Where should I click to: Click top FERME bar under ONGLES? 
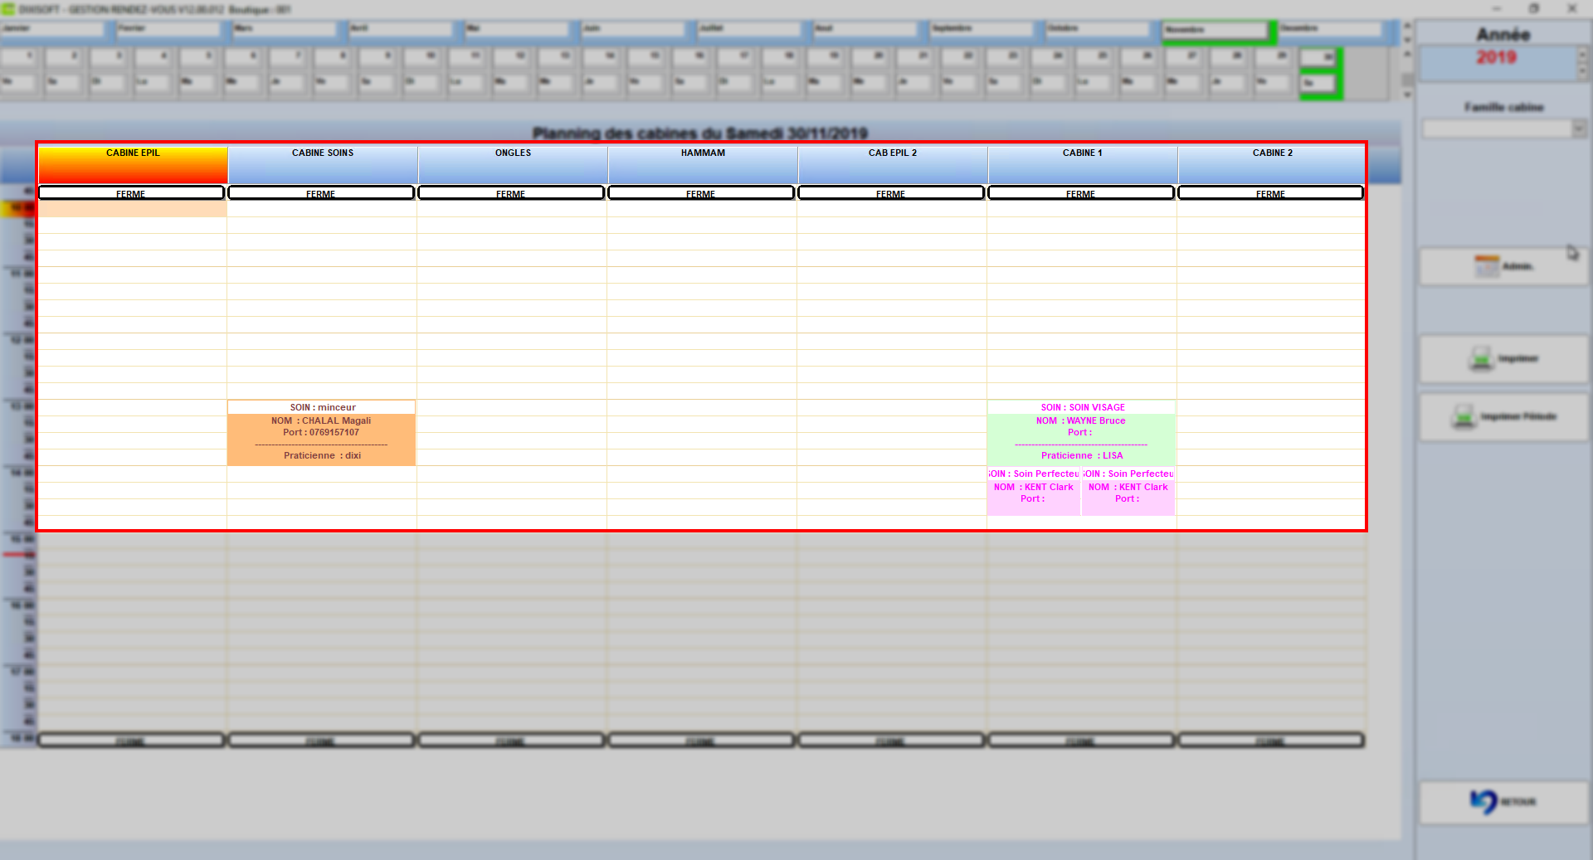511,192
